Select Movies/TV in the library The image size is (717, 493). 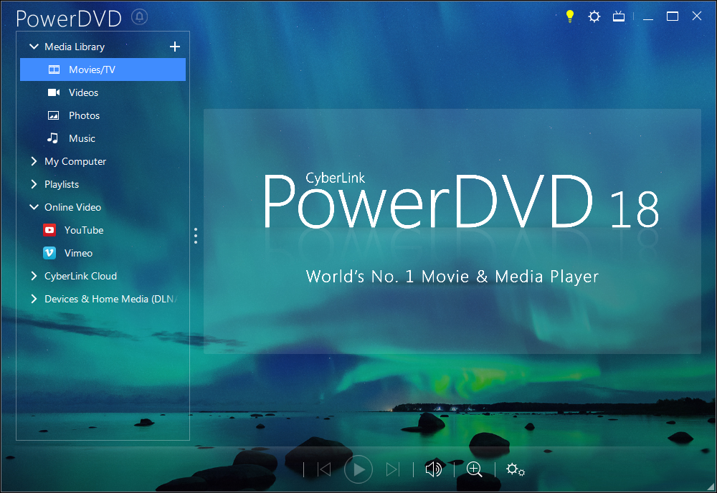point(103,70)
